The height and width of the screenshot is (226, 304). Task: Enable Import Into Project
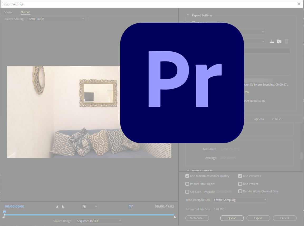click(x=187, y=184)
